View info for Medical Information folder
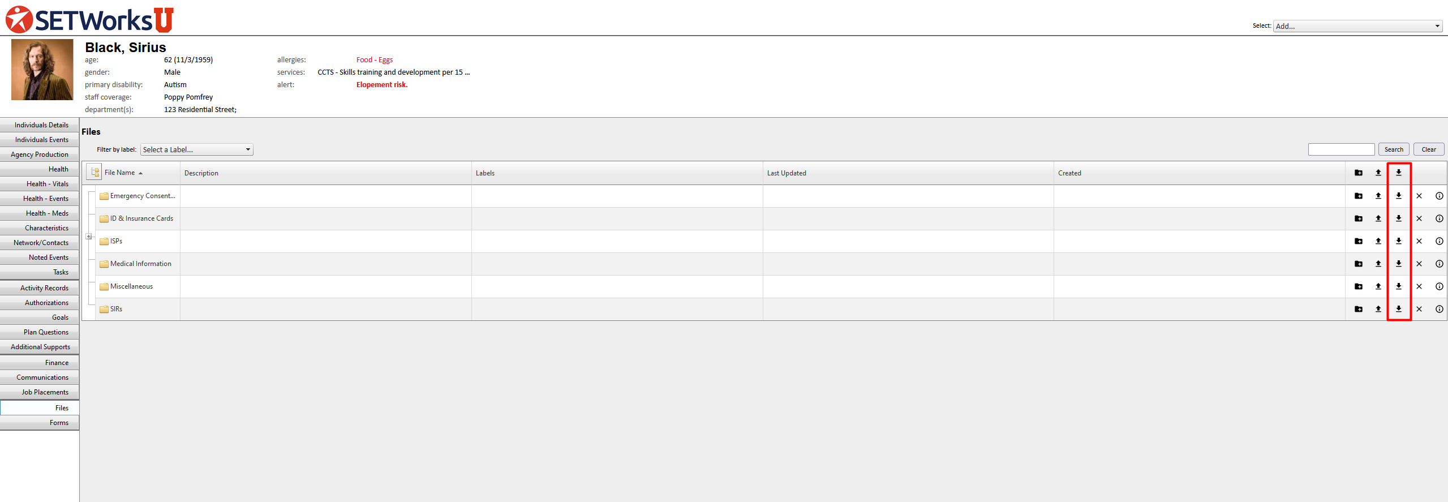1448x502 pixels. pyautogui.click(x=1439, y=264)
